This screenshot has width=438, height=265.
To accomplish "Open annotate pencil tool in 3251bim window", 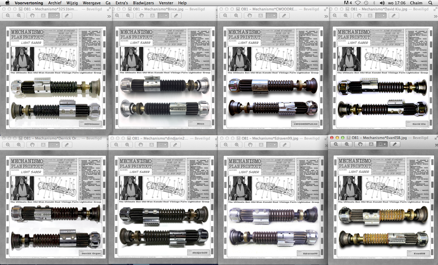I will [x=67, y=16].
